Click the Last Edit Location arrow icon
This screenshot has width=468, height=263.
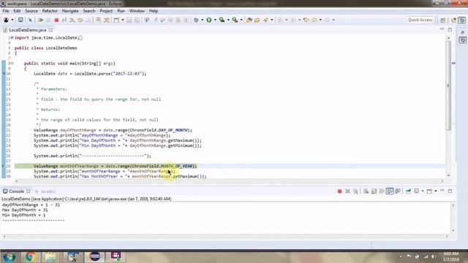pyautogui.click(x=306, y=20)
